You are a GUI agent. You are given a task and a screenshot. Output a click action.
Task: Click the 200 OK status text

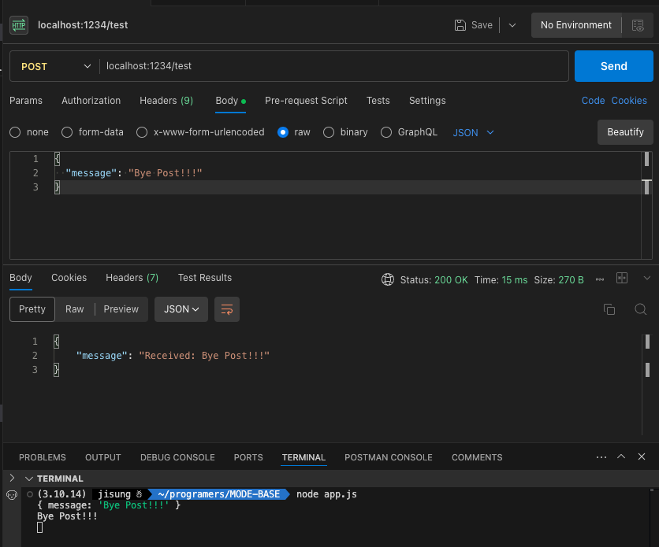pos(451,279)
